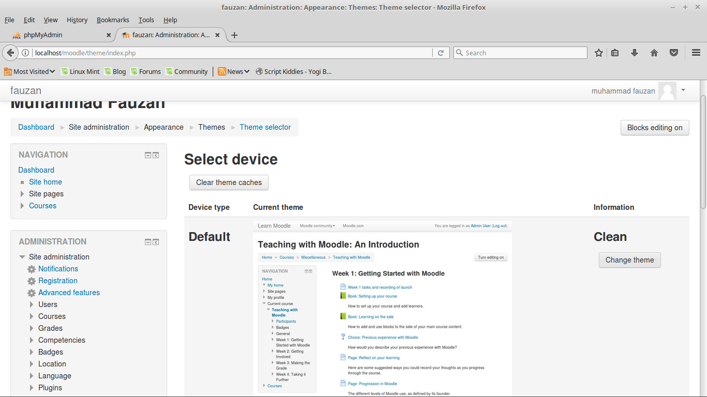Hide the ADMINISTRATION block contents
The width and height of the screenshot is (707, 397).
click(148, 241)
